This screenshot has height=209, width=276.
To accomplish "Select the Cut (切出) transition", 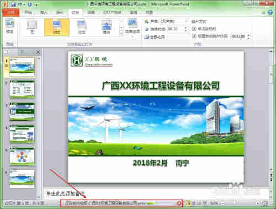I will coord(57,27).
